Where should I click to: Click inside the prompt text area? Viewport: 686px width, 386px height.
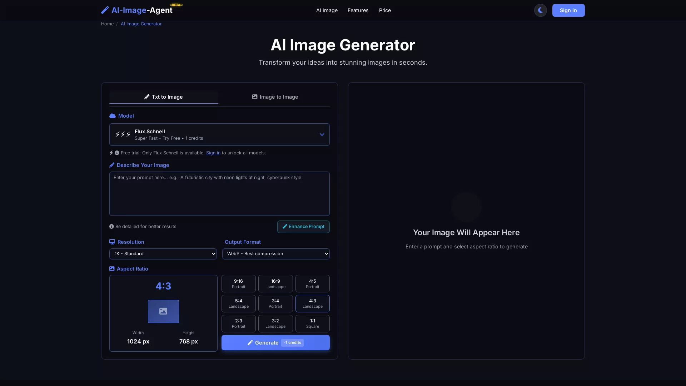click(219, 194)
